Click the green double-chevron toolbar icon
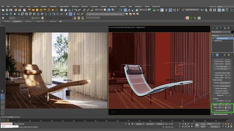This screenshot has height=131, width=234. click(154, 10)
